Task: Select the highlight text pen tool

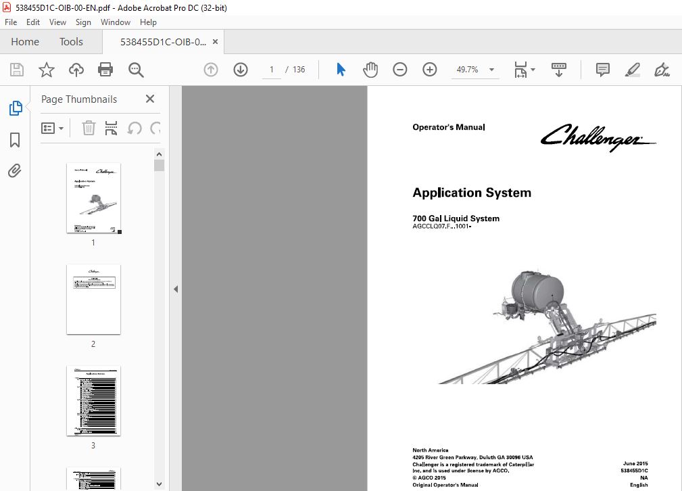Action: pos(633,70)
